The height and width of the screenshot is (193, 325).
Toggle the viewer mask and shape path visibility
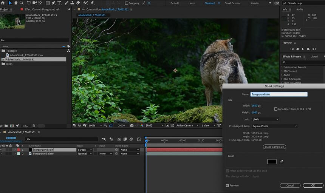pos(111,125)
